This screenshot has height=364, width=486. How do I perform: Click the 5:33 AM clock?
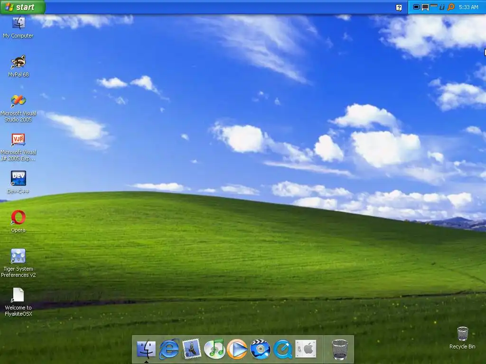(468, 7)
